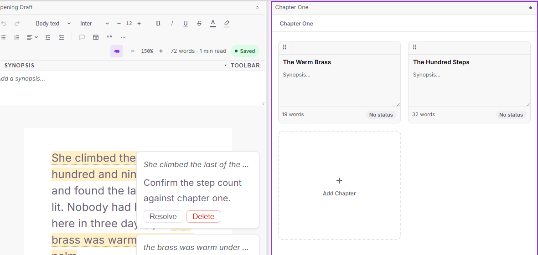Screen dimensions: 538x255
Task: Toggle strikethrough formatting
Action: (x=199, y=24)
